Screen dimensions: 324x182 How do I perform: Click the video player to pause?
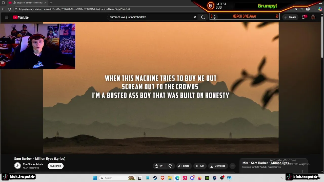click(x=161, y=88)
